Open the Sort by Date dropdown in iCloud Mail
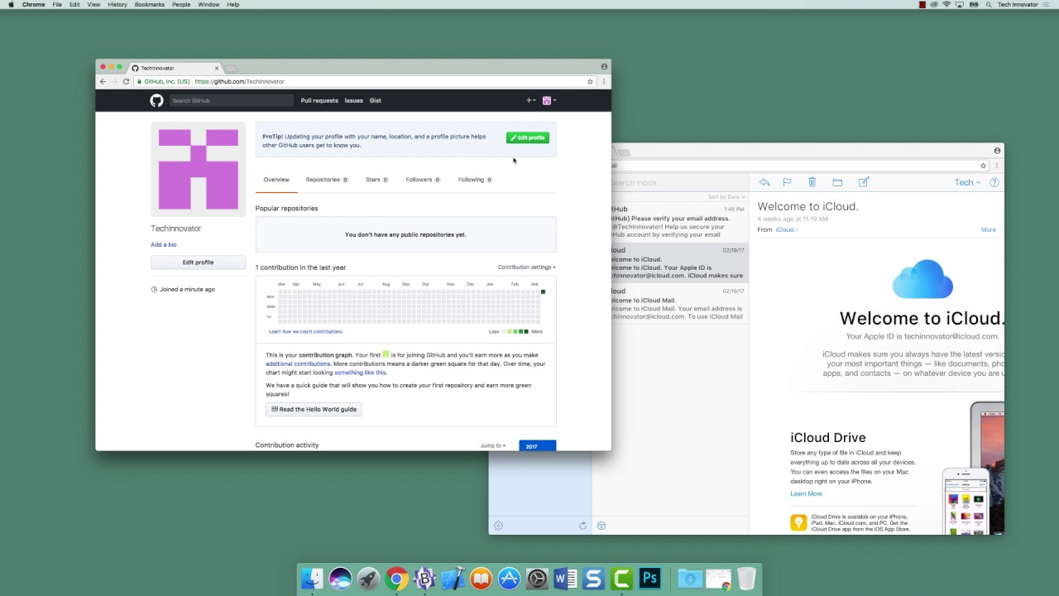This screenshot has height=596, width=1059. point(726,197)
